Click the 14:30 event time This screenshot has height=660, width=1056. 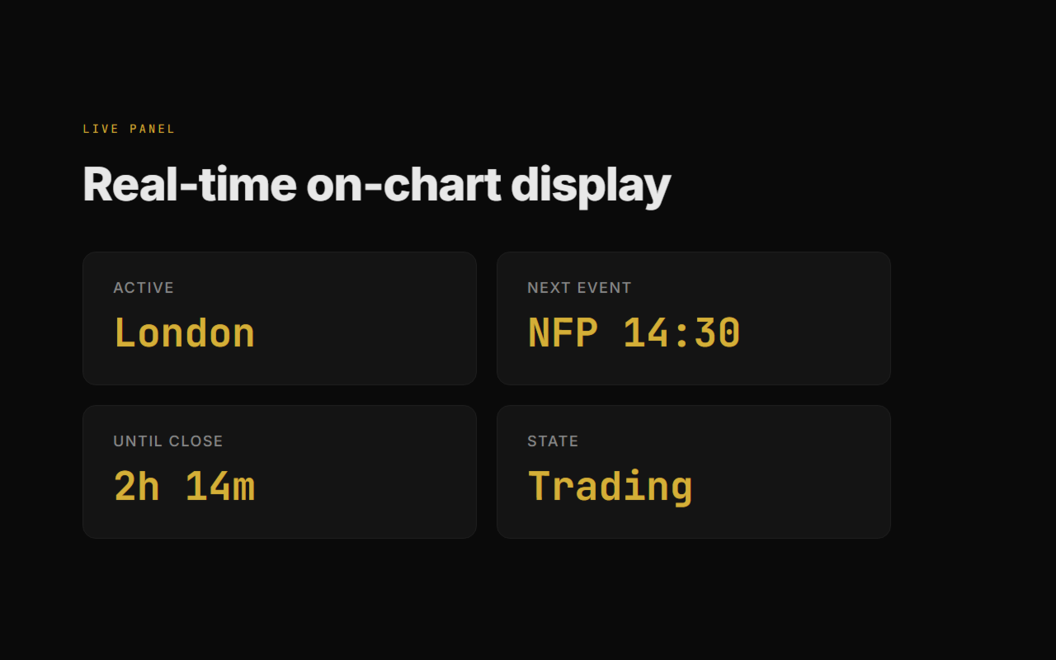coord(681,333)
